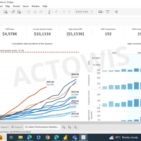Click the Opportunity Quantity axis title
Screen dimensions: 141x141
pyautogui.click(x=90, y=115)
